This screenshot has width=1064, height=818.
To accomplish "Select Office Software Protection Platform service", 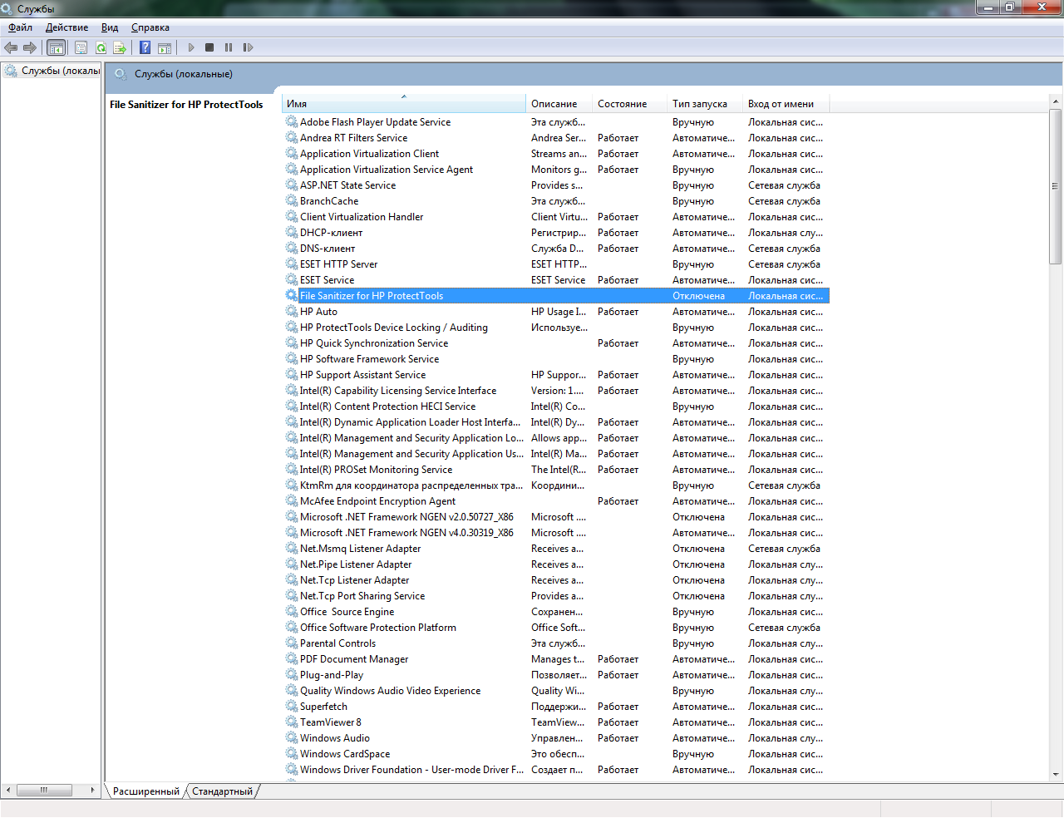I will (x=556, y=628).
